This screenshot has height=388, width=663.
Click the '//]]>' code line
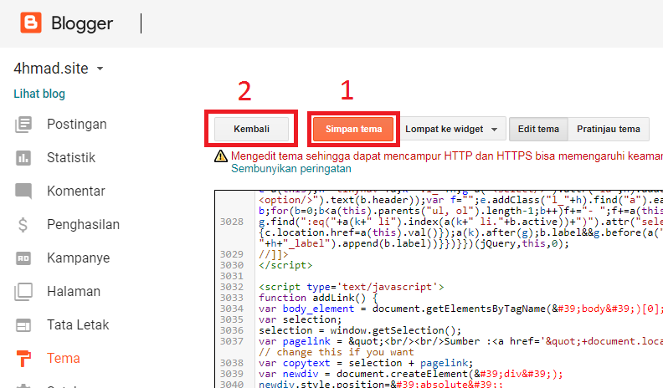[274, 254]
